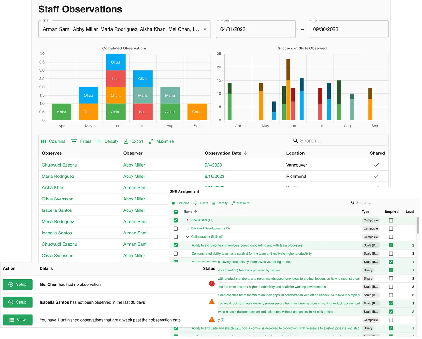Click Olivia blue segment in June bar
This screenshot has height=339, width=422.
pos(116,62)
